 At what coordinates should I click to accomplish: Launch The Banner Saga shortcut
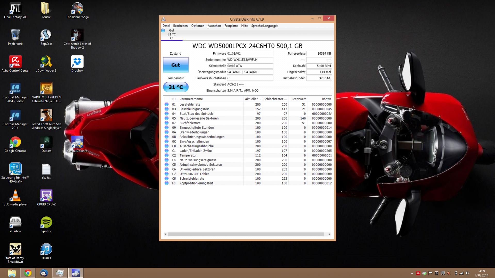click(x=77, y=10)
